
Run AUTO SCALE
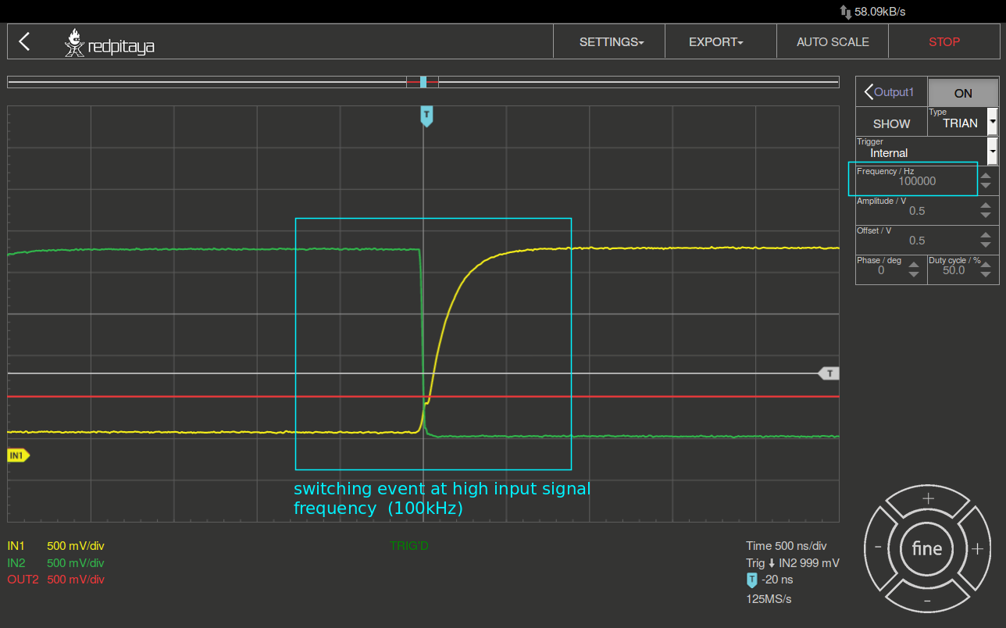[833, 41]
